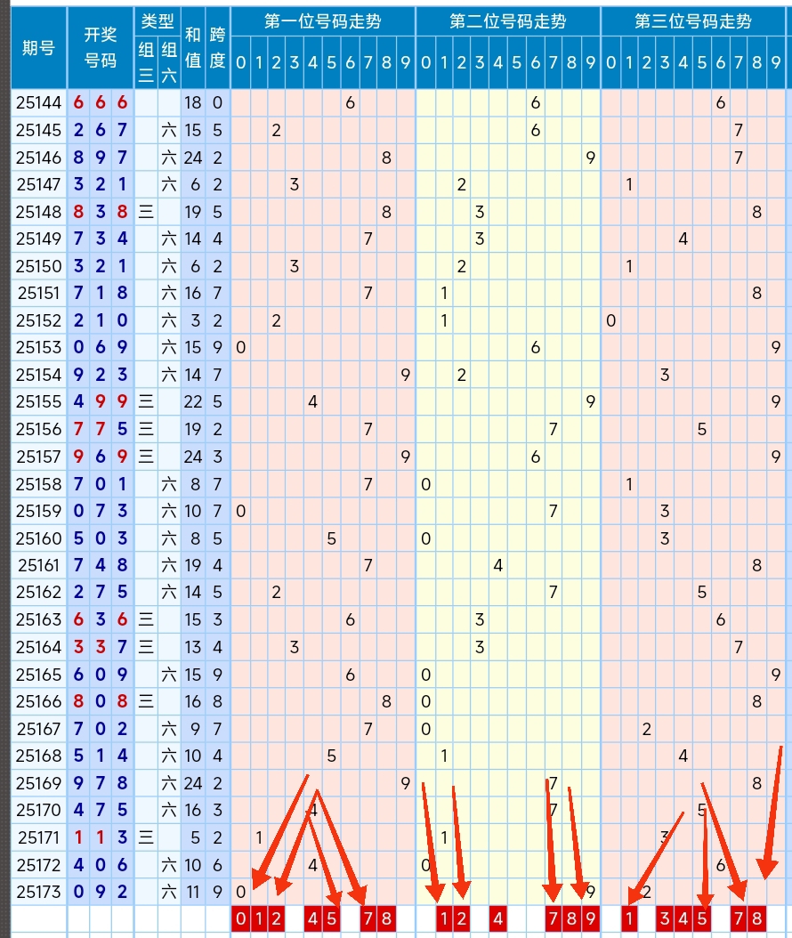This screenshot has height=938, width=792.
Task: Select the 类型 header cell
Action: pyautogui.click(x=158, y=21)
